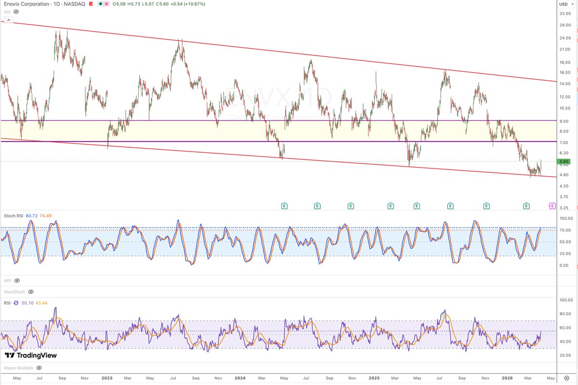Click the red flag icon after NASDAQ
This screenshot has width=578, height=385.
pos(92,4)
